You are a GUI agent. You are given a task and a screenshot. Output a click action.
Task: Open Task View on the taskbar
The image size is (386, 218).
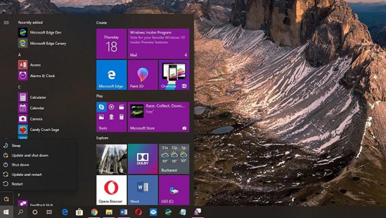click(x=49, y=212)
